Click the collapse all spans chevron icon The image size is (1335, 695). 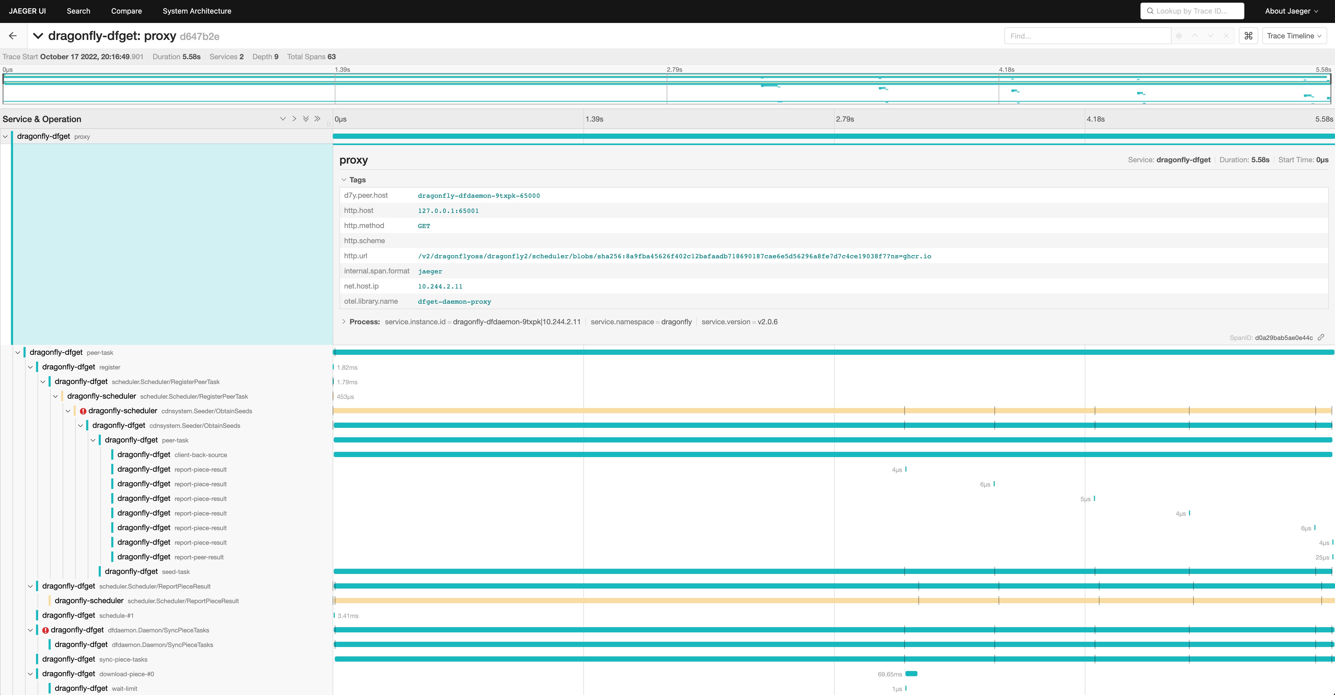pyautogui.click(x=316, y=118)
